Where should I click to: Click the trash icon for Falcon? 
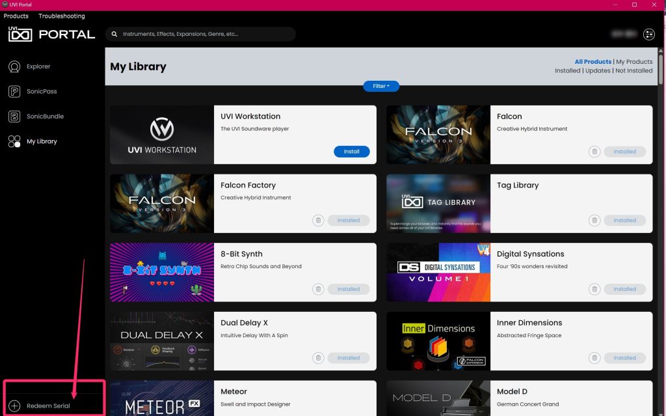pyautogui.click(x=594, y=152)
